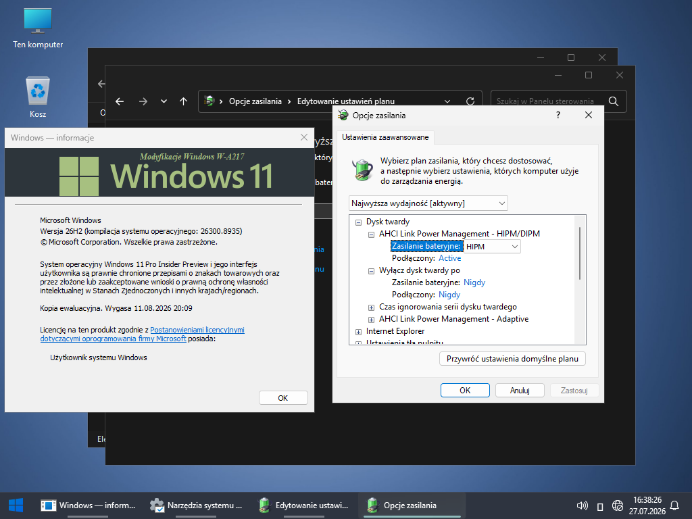Click the power options icon in address bar
The image size is (692, 519).
[x=209, y=101]
